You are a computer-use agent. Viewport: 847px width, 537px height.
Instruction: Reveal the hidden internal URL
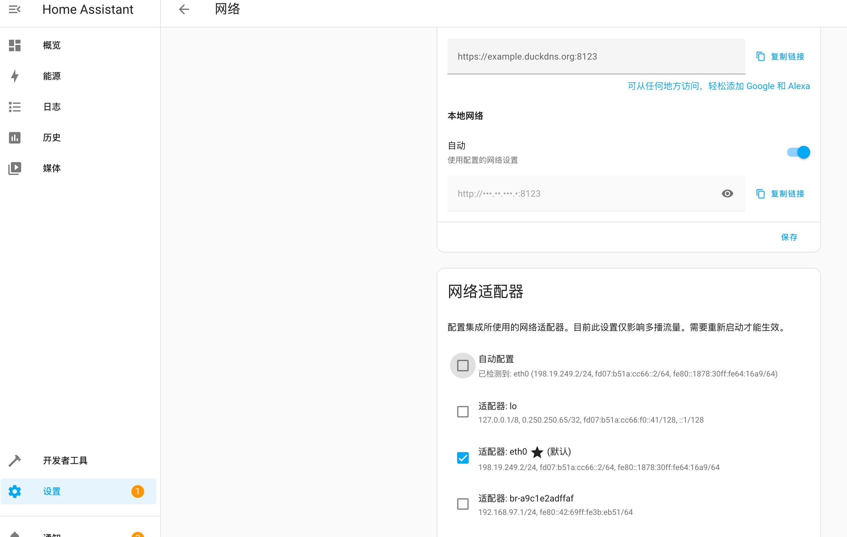[x=727, y=194]
